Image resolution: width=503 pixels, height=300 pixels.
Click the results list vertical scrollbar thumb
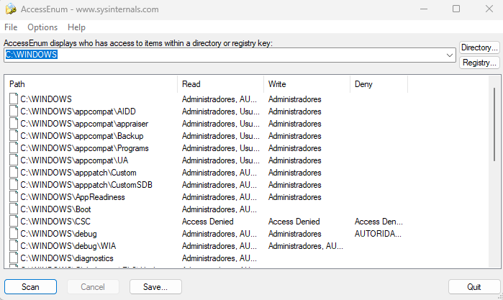[x=494, y=124]
